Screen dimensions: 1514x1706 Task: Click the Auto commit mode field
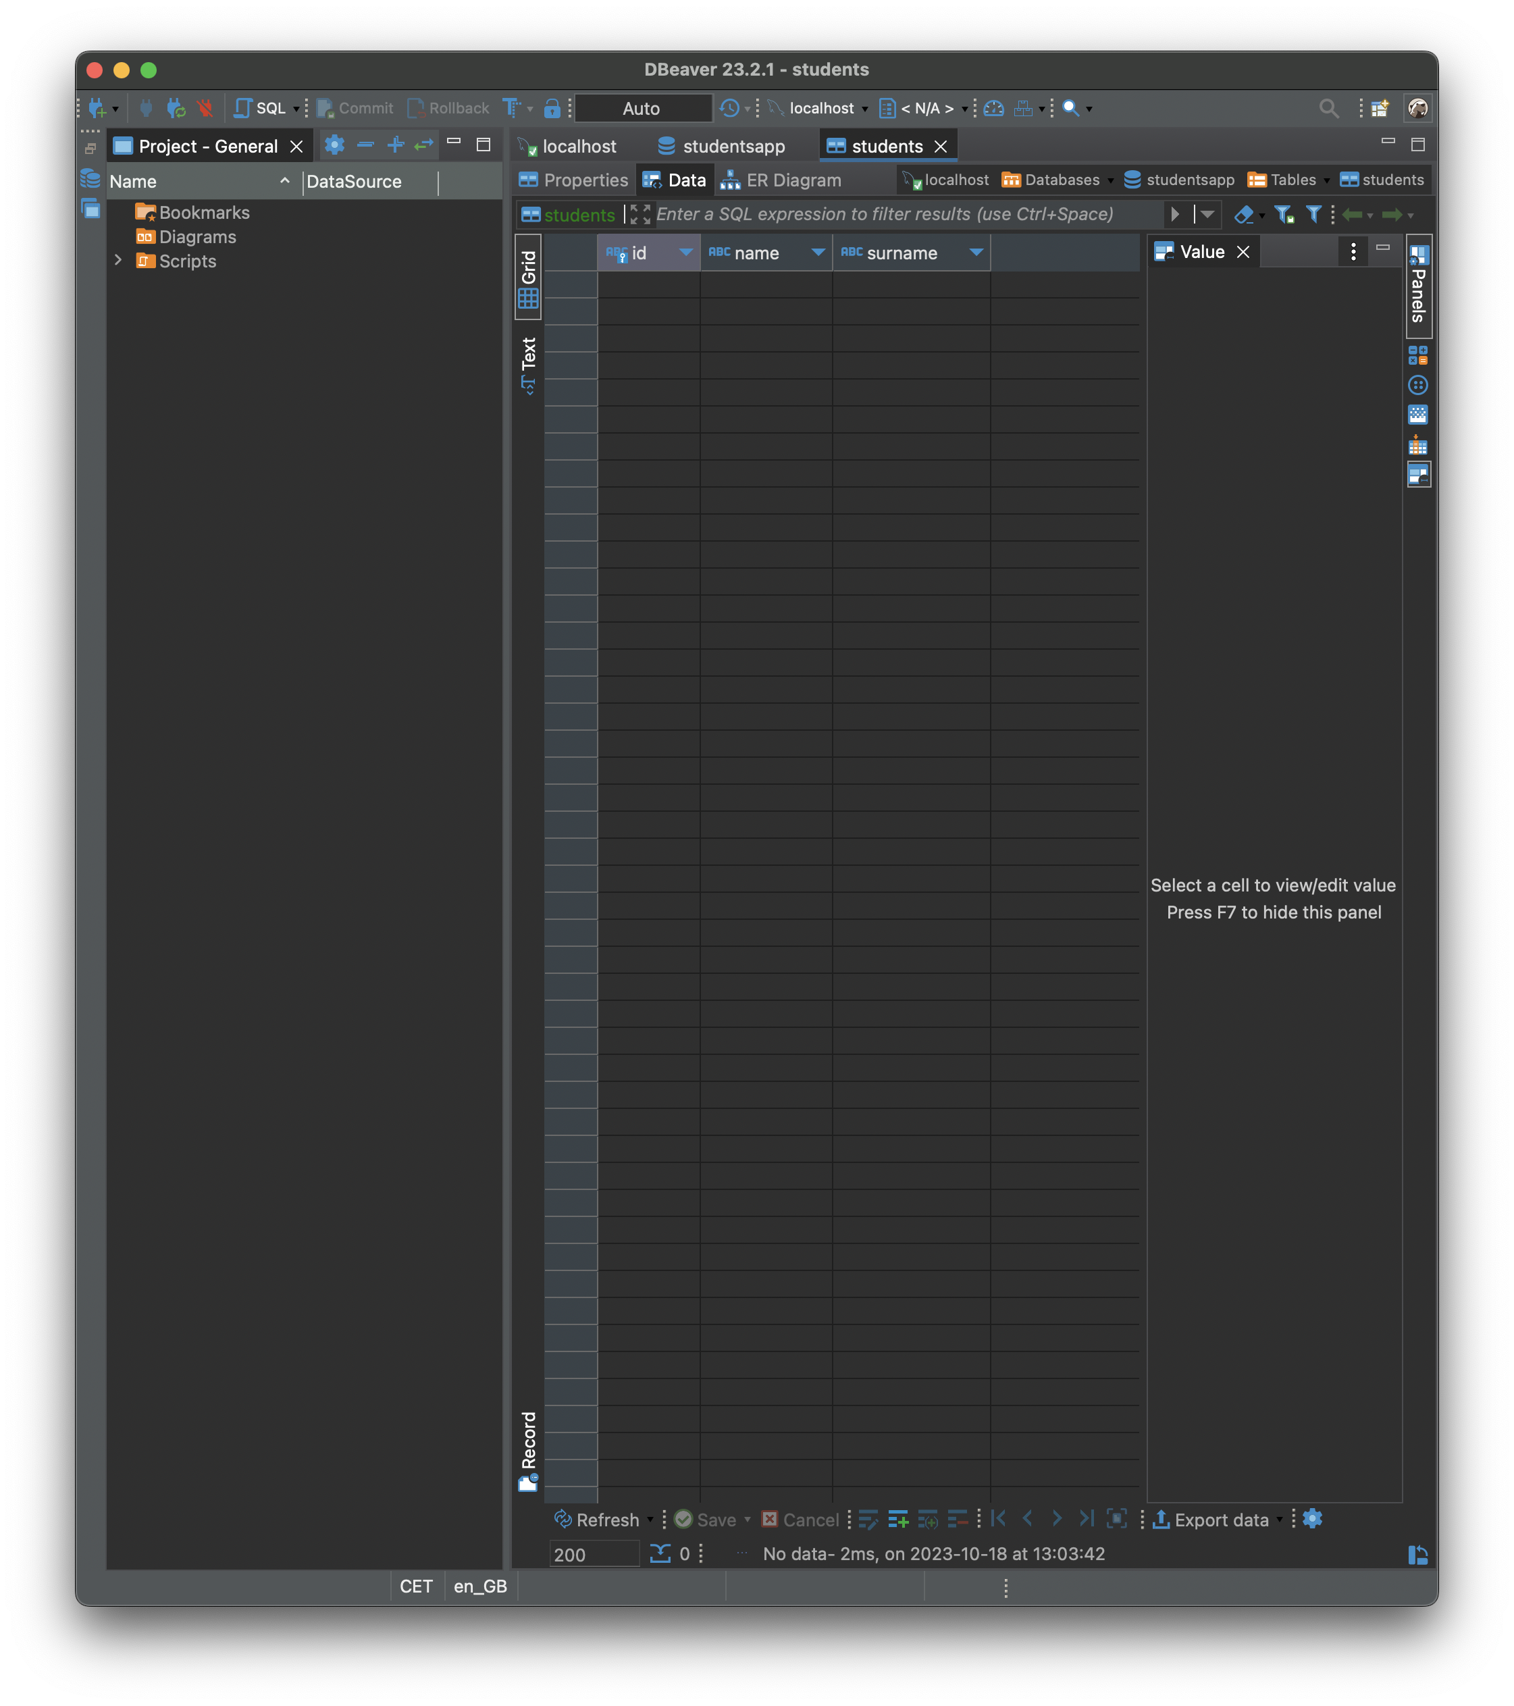(x=643, y=107)
